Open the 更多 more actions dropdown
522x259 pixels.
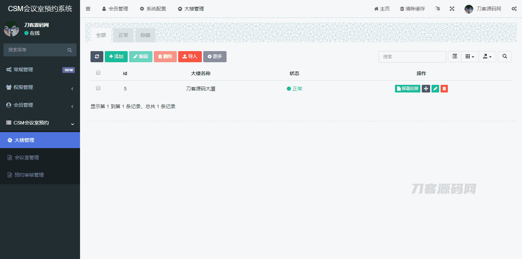coord(215,57)
